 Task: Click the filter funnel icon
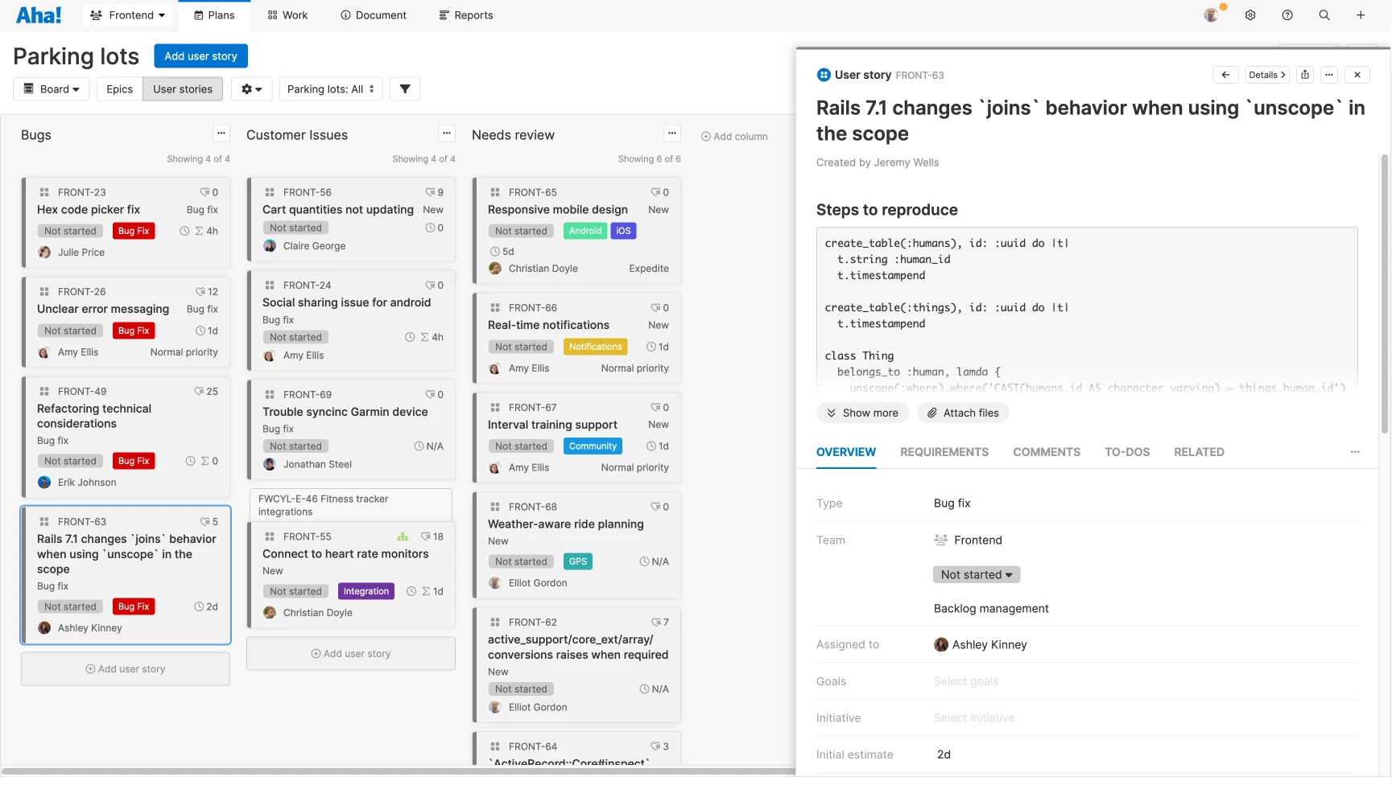(405, 88)
